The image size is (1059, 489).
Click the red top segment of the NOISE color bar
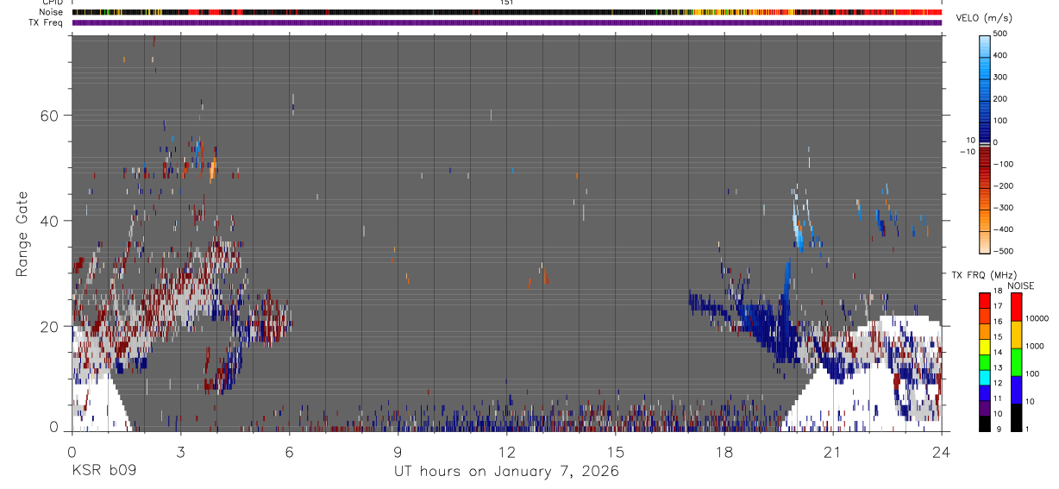click(x=1017, y=306)
